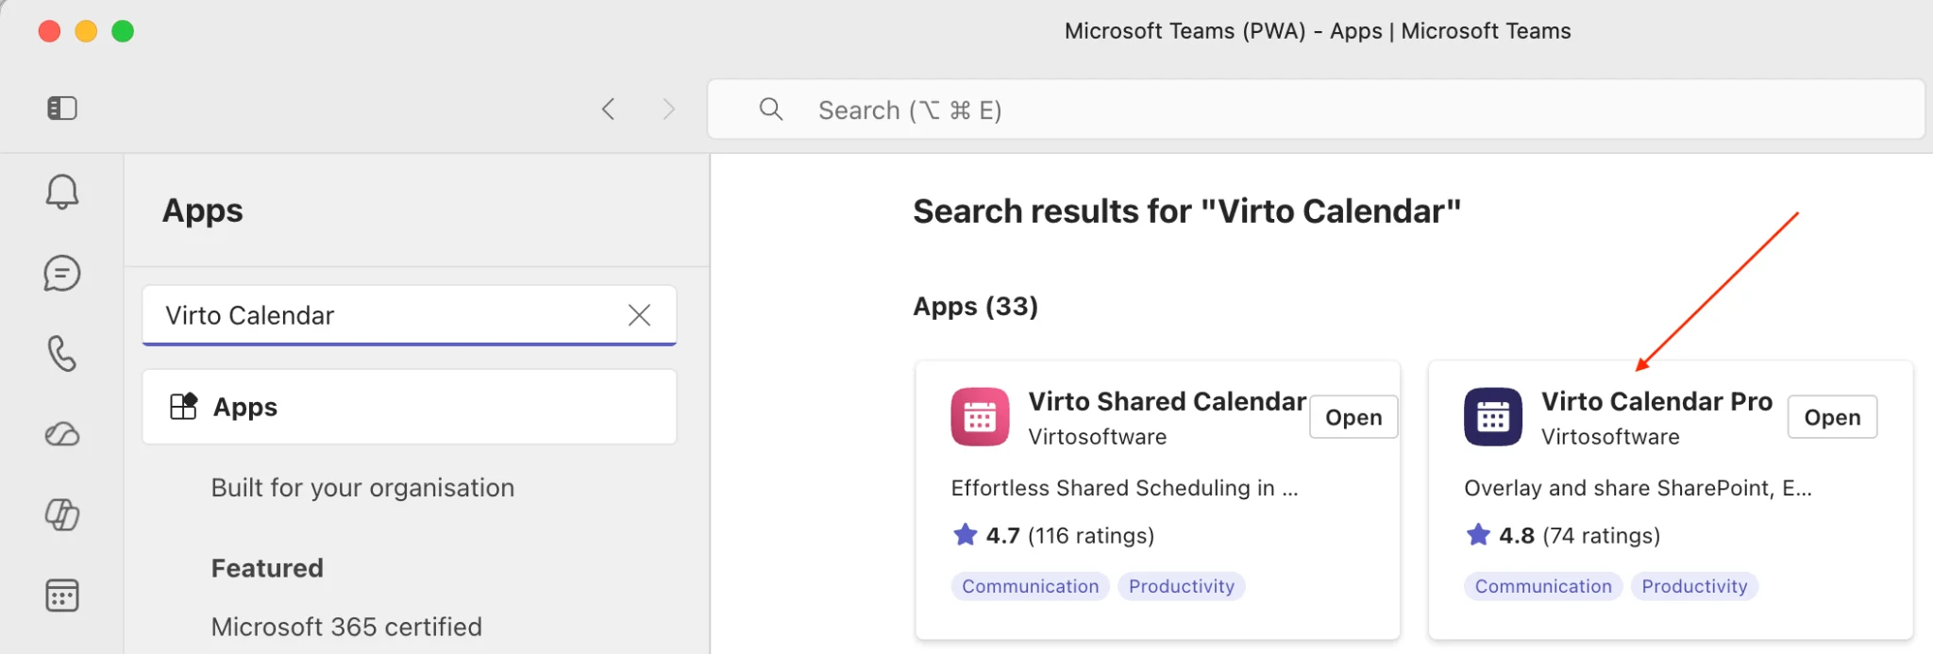Clear the Virto Calendar search text
This screenshot has height=654, width=1933.
[639, 315]
